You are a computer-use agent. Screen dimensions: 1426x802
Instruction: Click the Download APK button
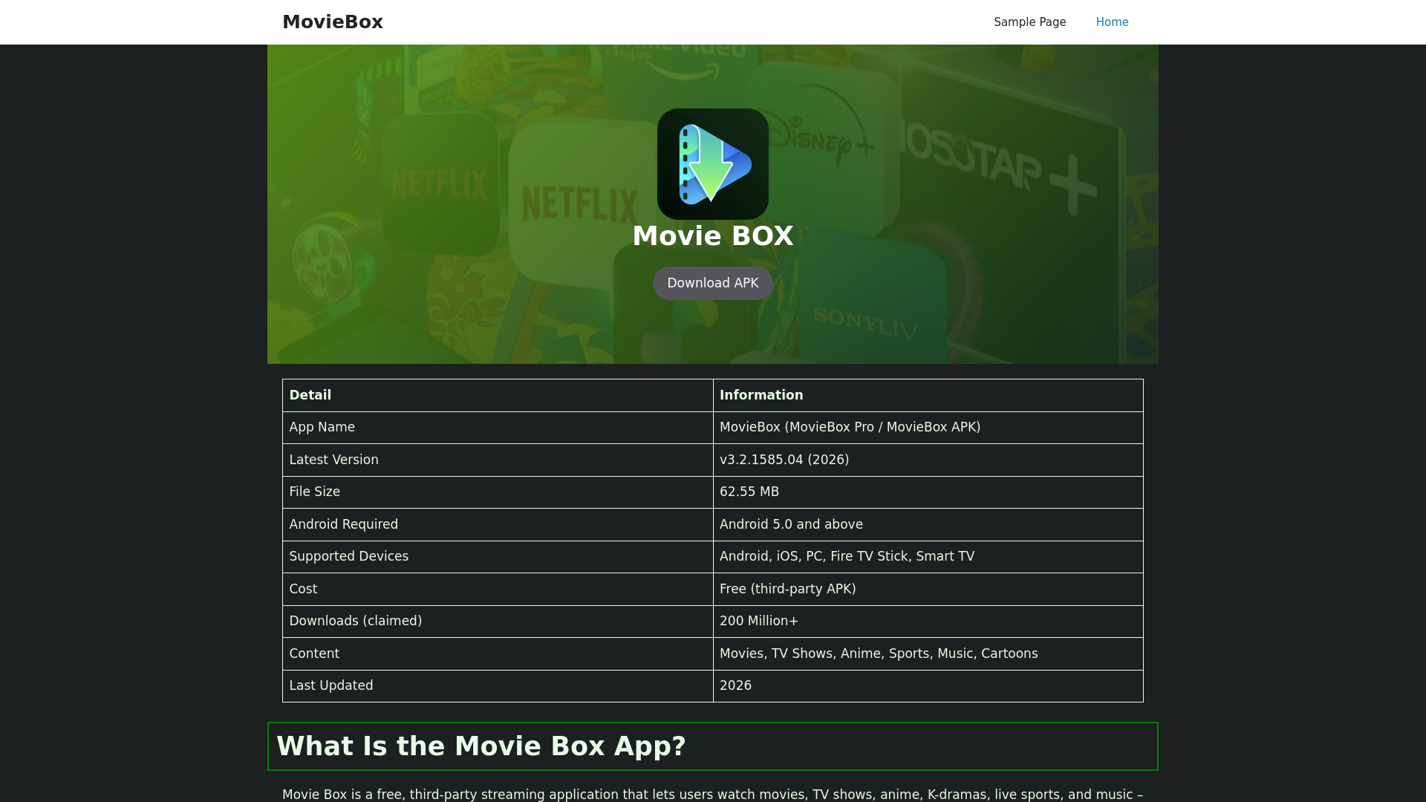[713, 283]
